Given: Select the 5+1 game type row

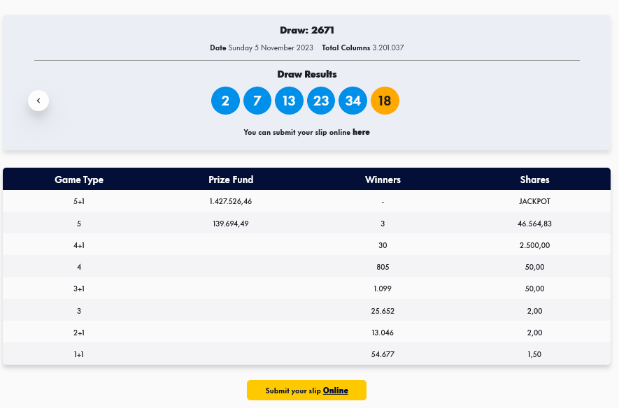Looking at the screenshot, I should tap(79, 201).
